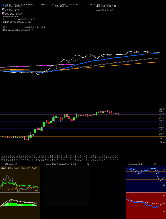The image size is (166, 219).
Task: Click the 'ADX: 2.59 +DY: 18.9 -DY: 19.9' header
Action: (19, 168)
